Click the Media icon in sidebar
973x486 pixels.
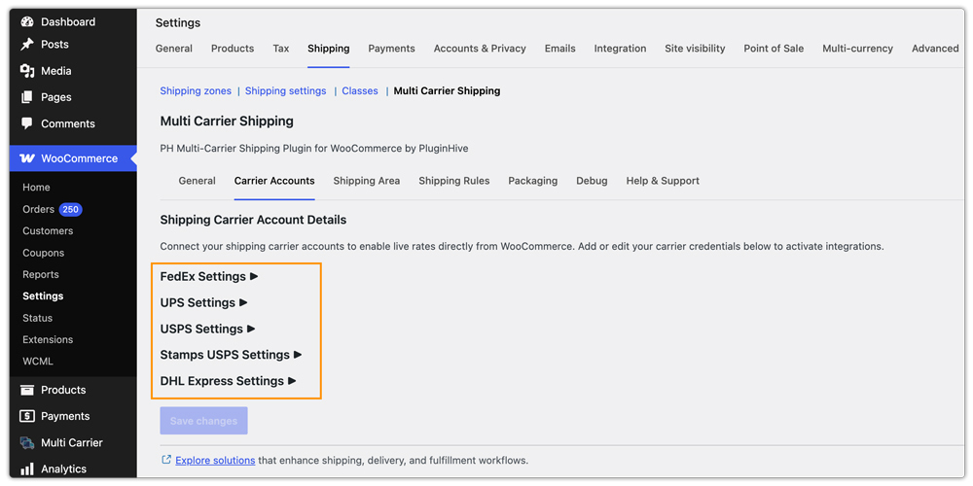click(26, 71)
